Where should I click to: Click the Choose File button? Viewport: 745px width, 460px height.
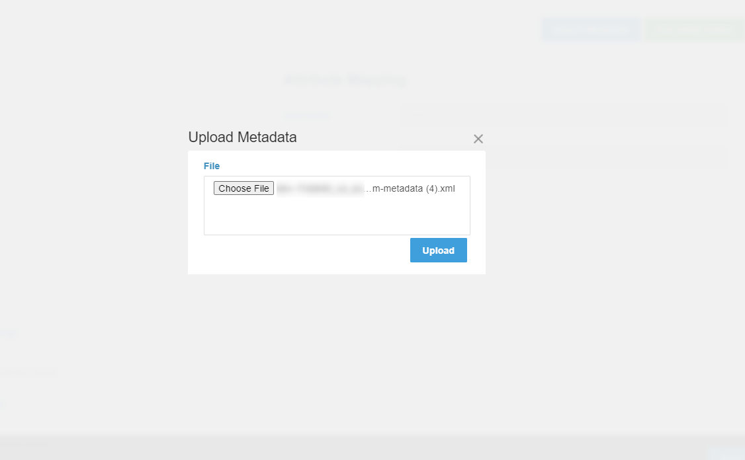(243, 188)
